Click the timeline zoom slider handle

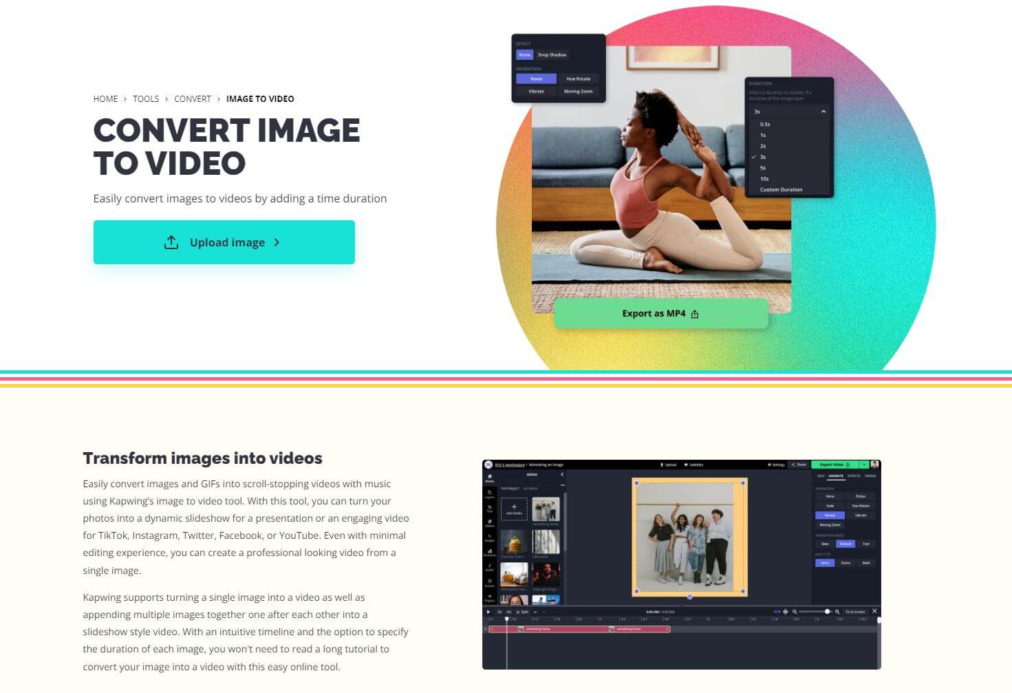pyautogui.click(x=827, y=611)
